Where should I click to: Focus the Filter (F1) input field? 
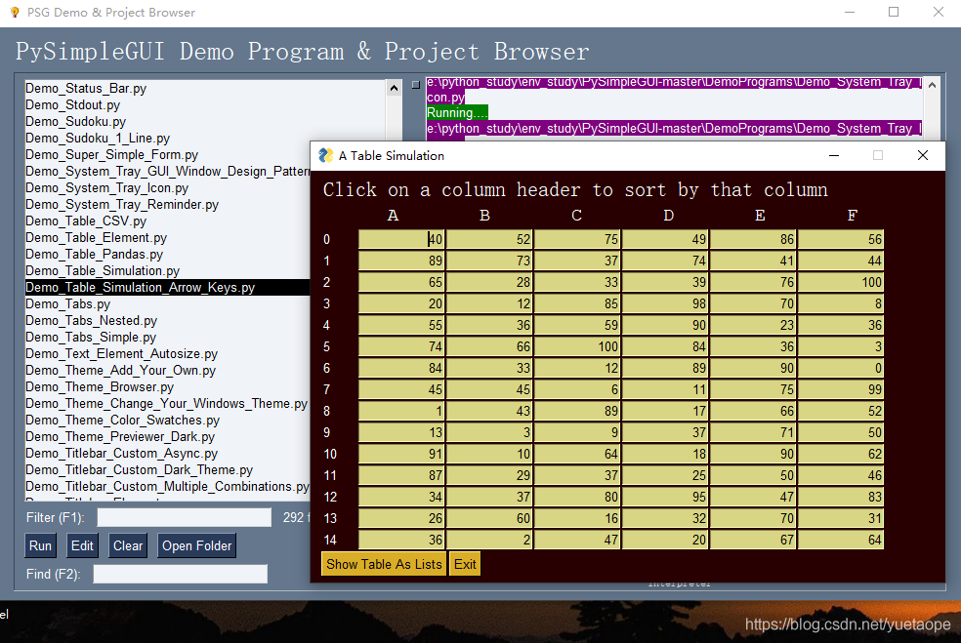[x=184, y=517]
